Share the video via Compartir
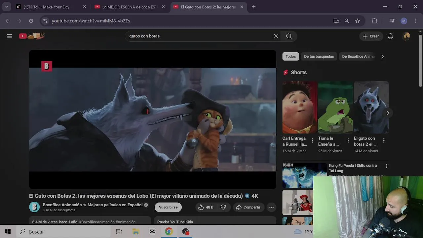The width and height of the screenshot is (423, 238). (248, 207)
